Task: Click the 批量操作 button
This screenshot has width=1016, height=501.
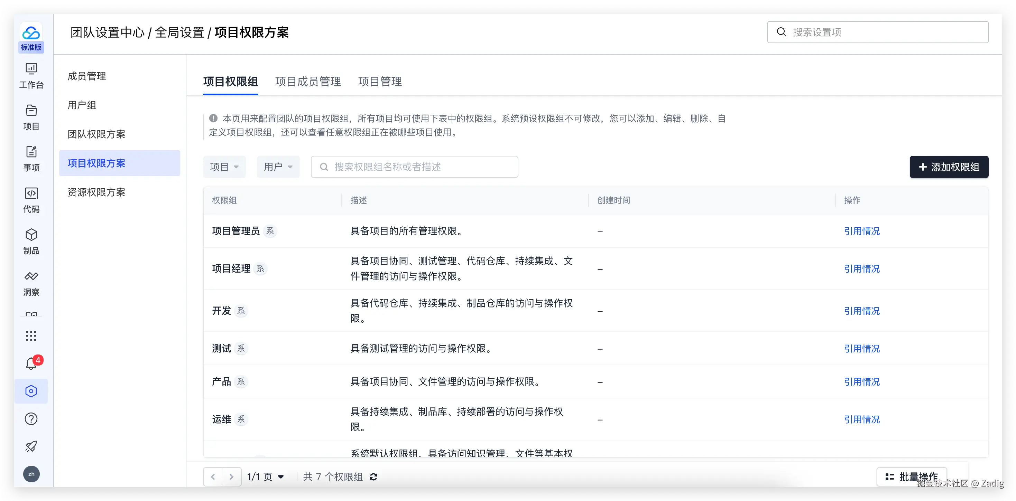Action: [912, 477]
